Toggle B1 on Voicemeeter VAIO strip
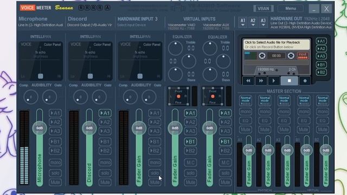The image size is (347, 195). (x=190, y=141)
